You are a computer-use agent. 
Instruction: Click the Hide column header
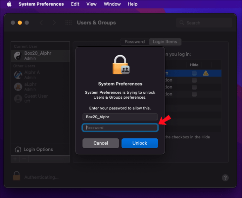[194, 65]
